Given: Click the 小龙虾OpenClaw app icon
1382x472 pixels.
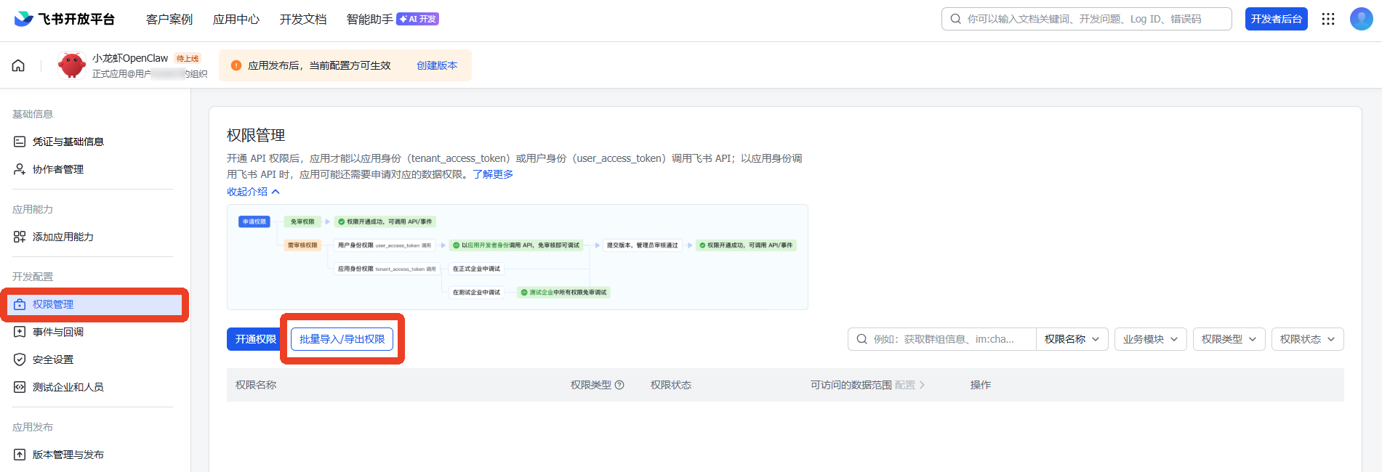Looking at the screenshot, I should pos(72,65).
